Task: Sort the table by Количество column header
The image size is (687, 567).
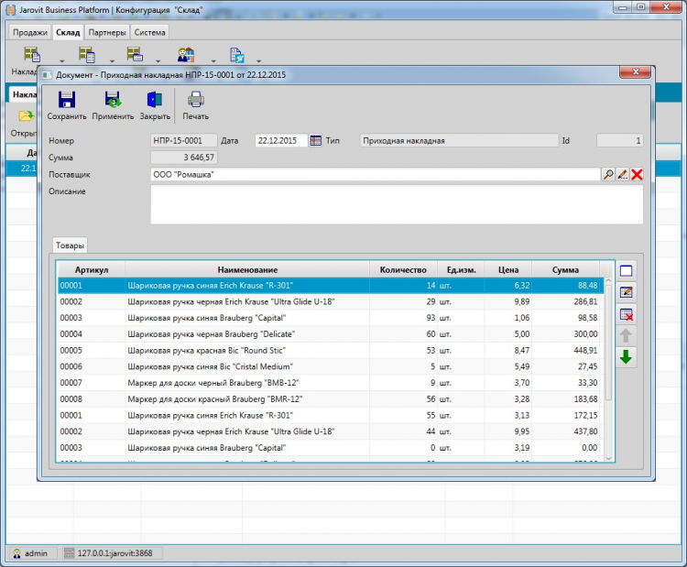Action: (x=403, y=270)
